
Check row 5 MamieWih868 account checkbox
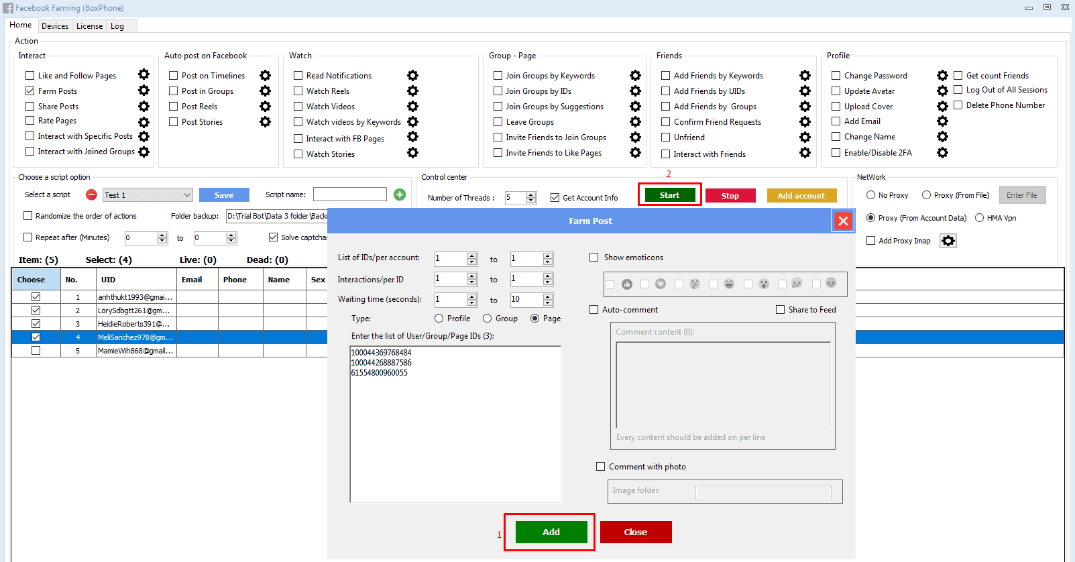pyautogui.click(x=36, y=350)
